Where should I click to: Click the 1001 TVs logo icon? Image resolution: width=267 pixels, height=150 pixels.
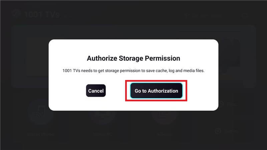pos(16,14)
